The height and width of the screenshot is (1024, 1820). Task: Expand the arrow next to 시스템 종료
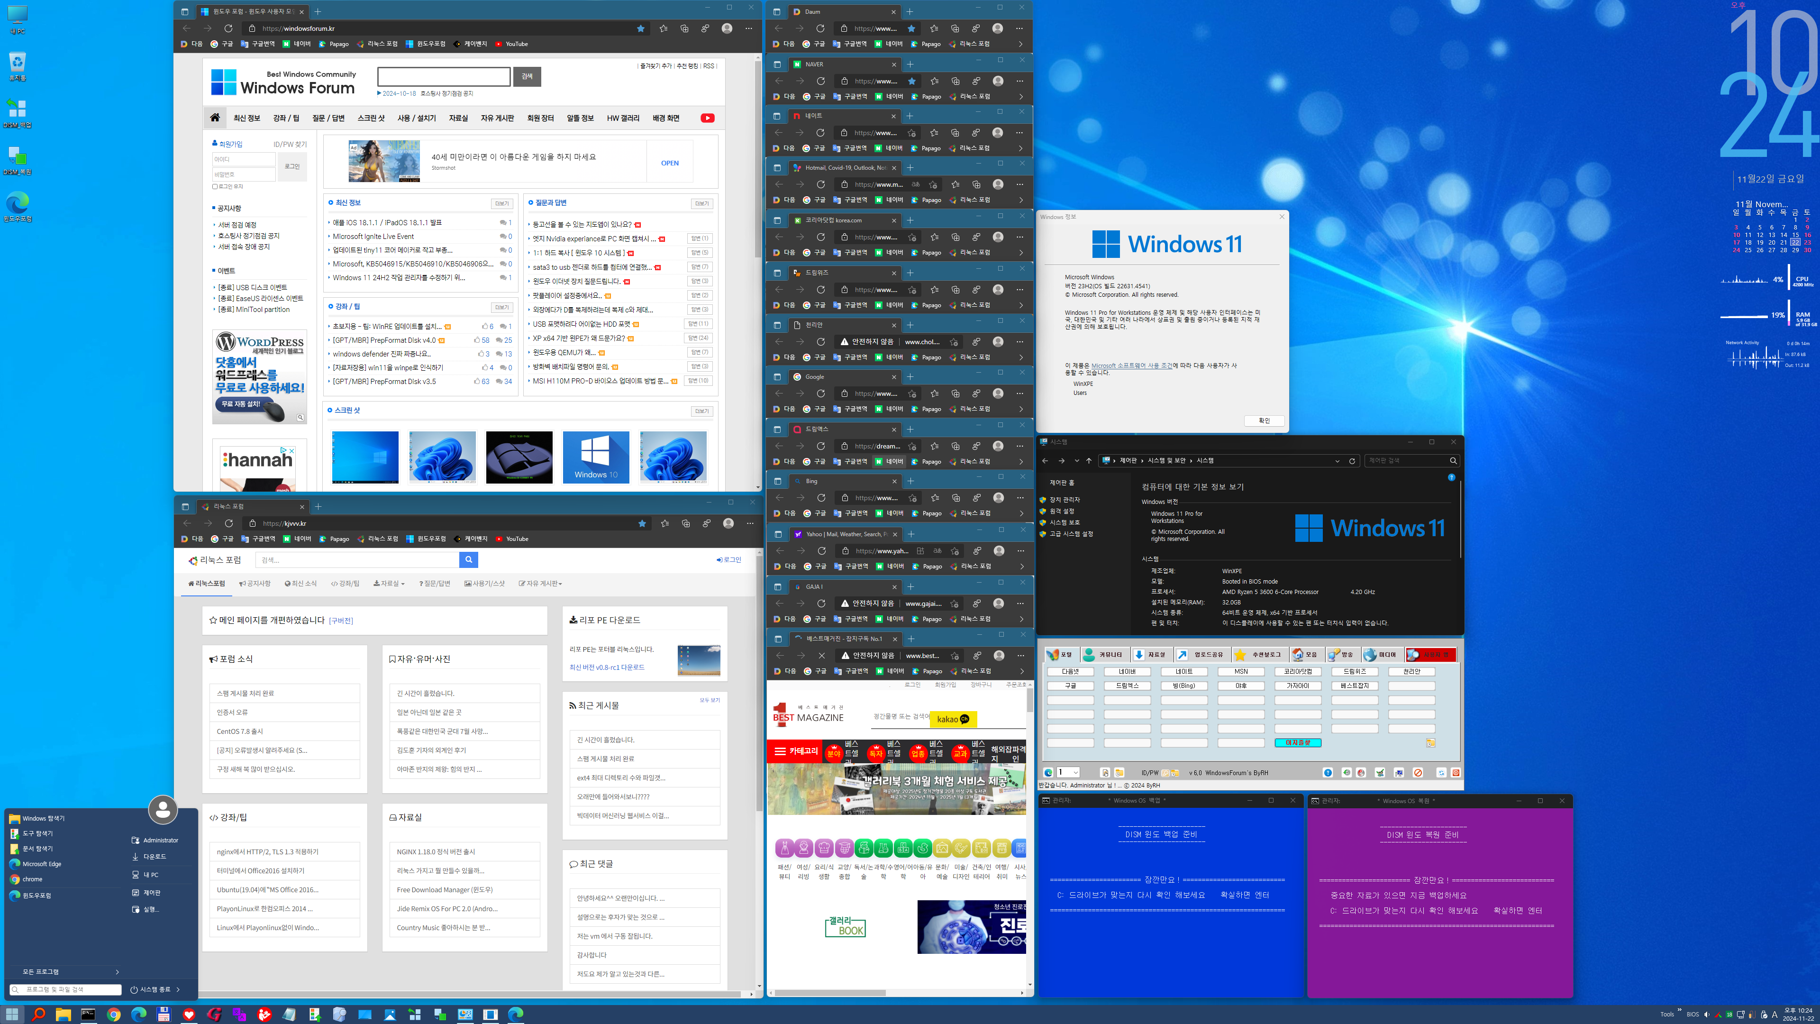(x=178, y=989)
